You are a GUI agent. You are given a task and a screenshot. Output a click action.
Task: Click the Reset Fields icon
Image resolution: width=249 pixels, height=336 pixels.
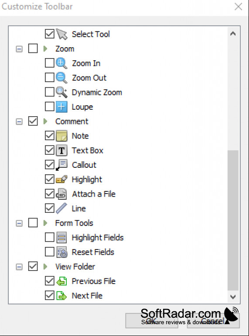pos(62,252)
